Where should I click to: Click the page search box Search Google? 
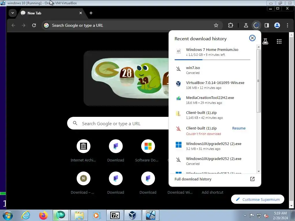click(118, 123)
